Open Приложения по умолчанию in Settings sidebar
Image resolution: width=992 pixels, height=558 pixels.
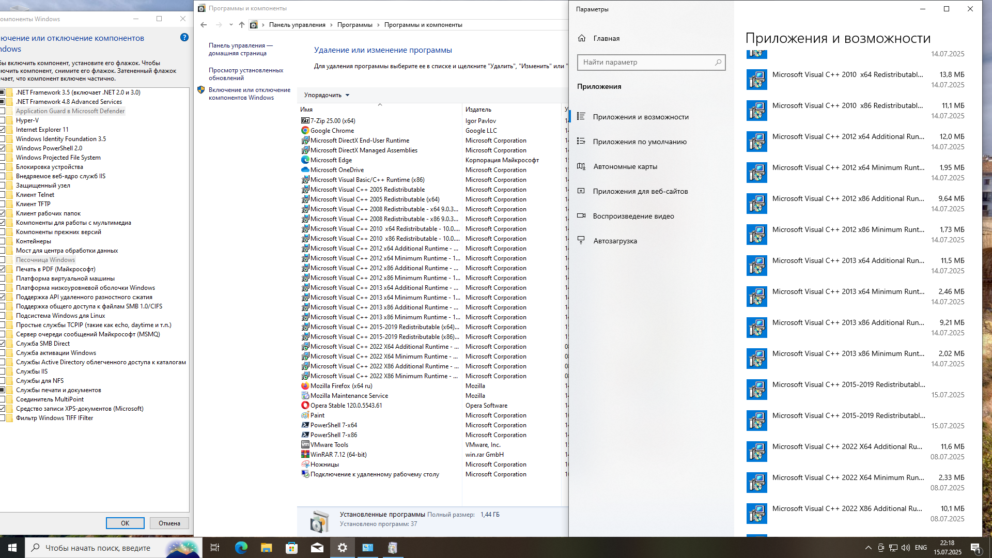(651, 142)
